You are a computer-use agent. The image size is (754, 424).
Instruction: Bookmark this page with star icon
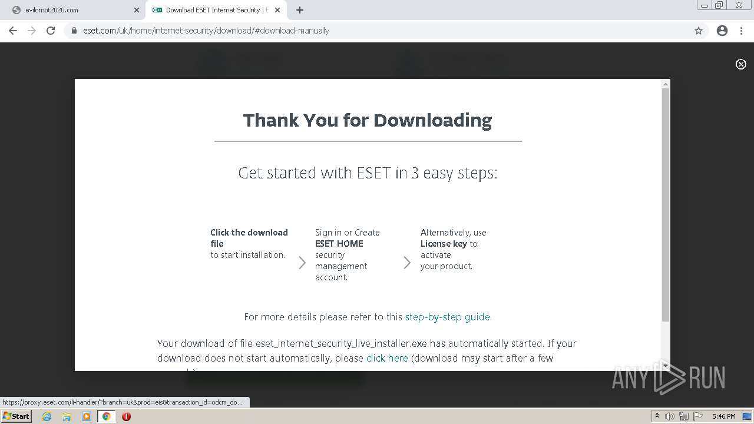699,31
